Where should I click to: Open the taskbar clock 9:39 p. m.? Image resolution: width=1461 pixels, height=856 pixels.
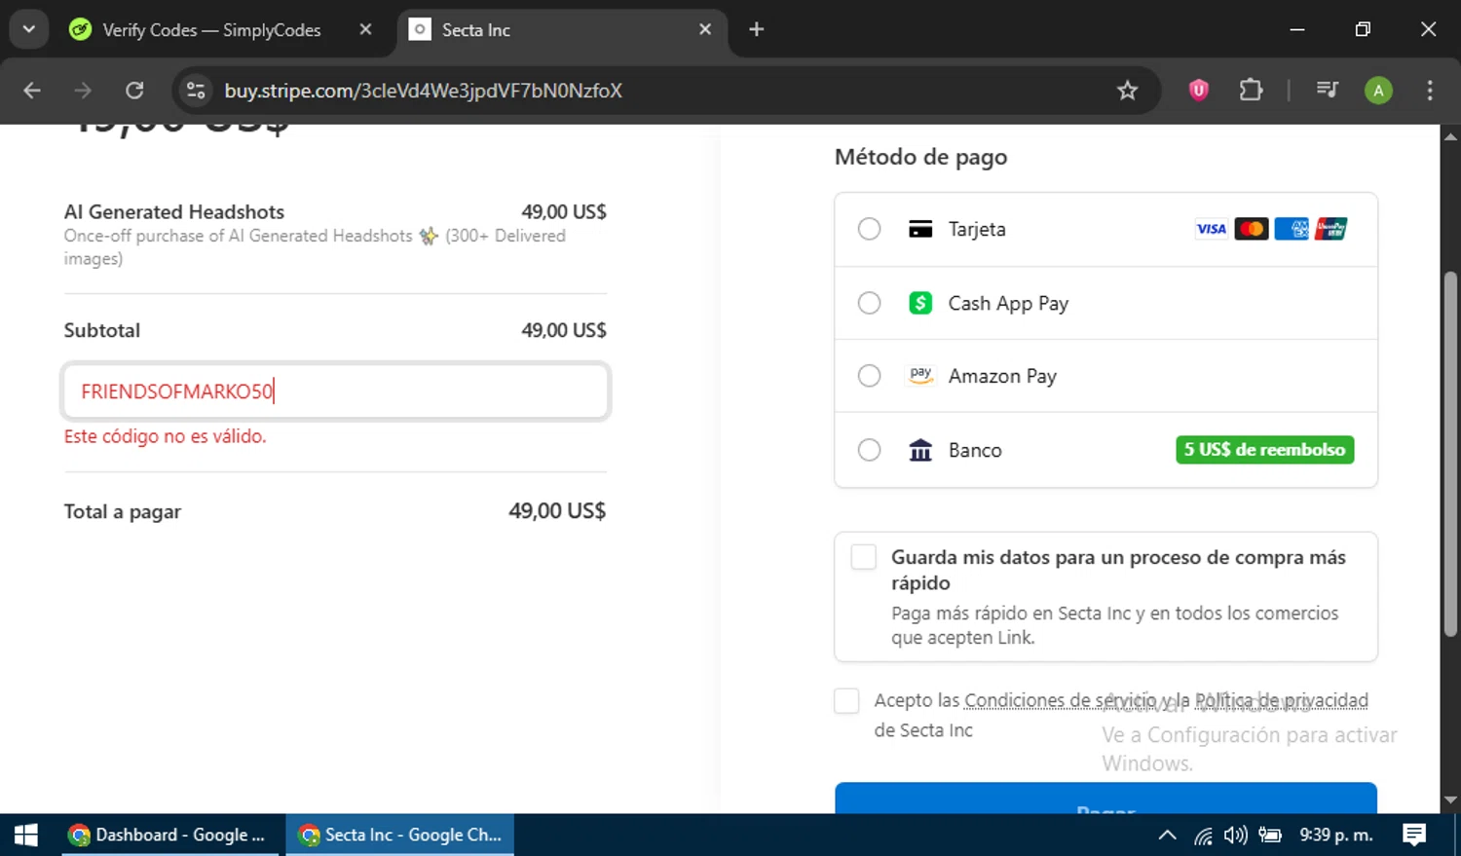pos(1335,835)
